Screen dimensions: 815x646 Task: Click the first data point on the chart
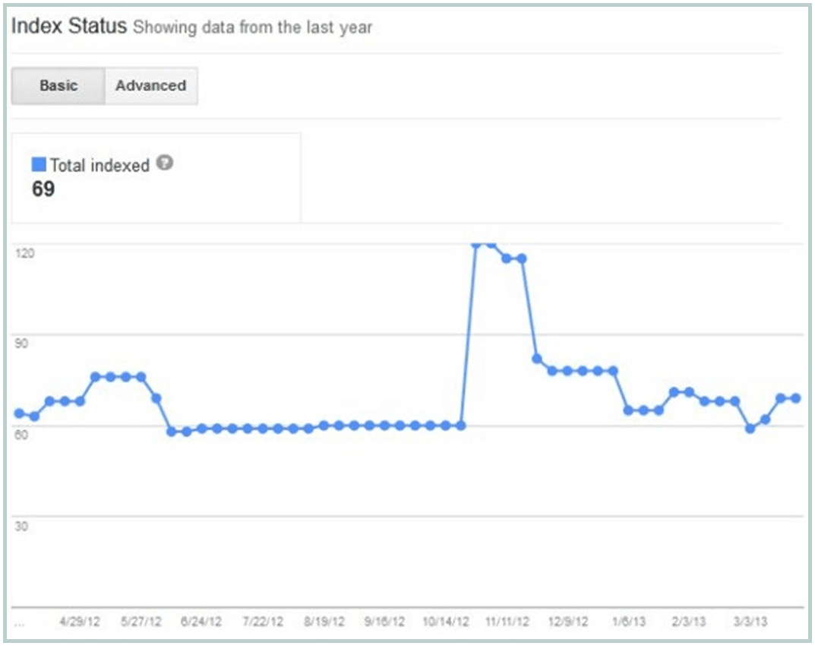click(19, 413)
